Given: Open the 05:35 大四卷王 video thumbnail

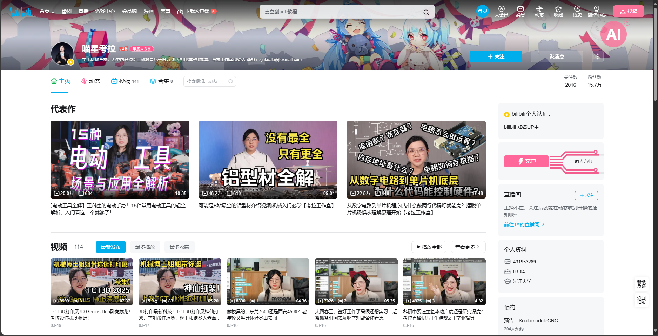Looking at the screenshot, I should (x=356, y=282).
